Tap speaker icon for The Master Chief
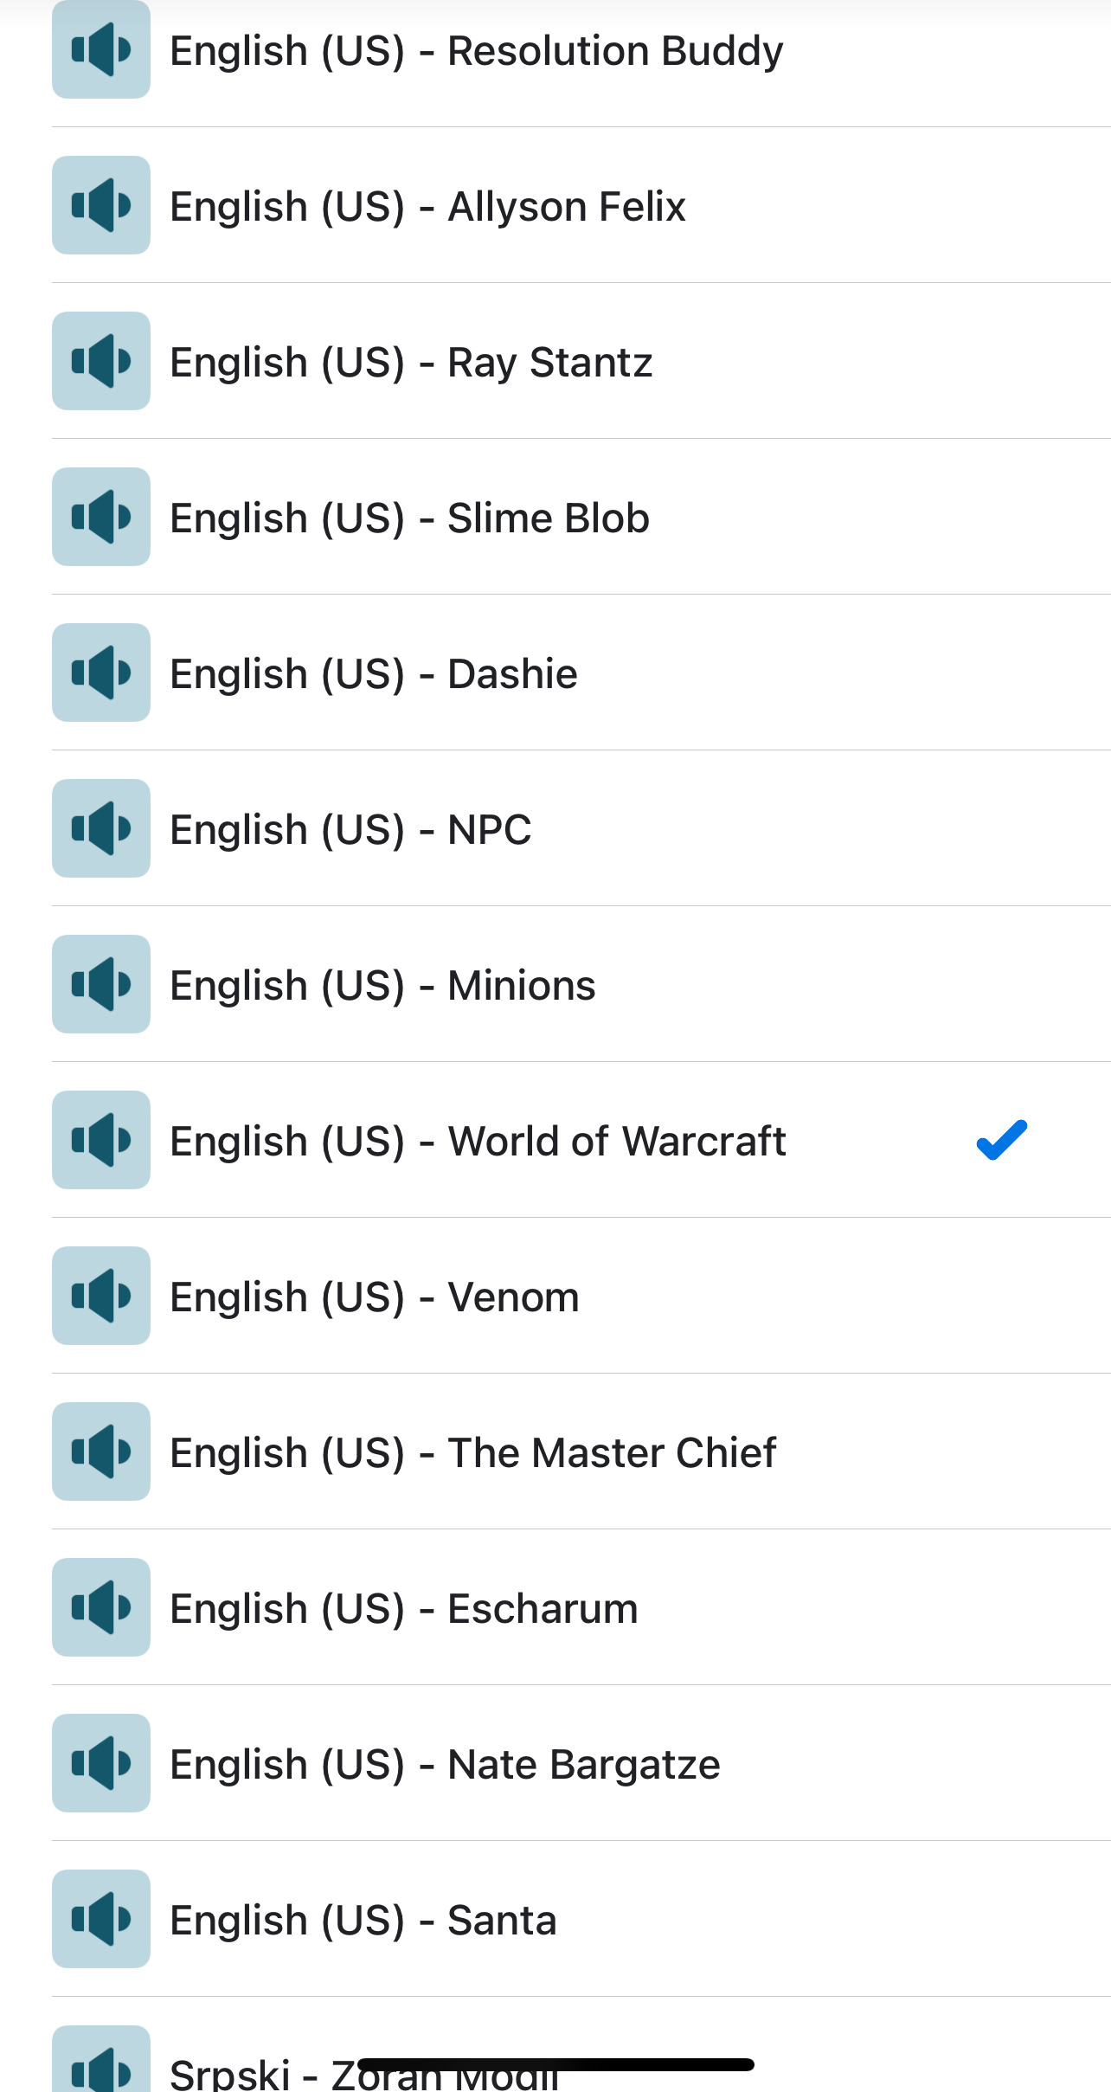The width and height of the screenshot is (1111, 2092). pos(100,1452)
